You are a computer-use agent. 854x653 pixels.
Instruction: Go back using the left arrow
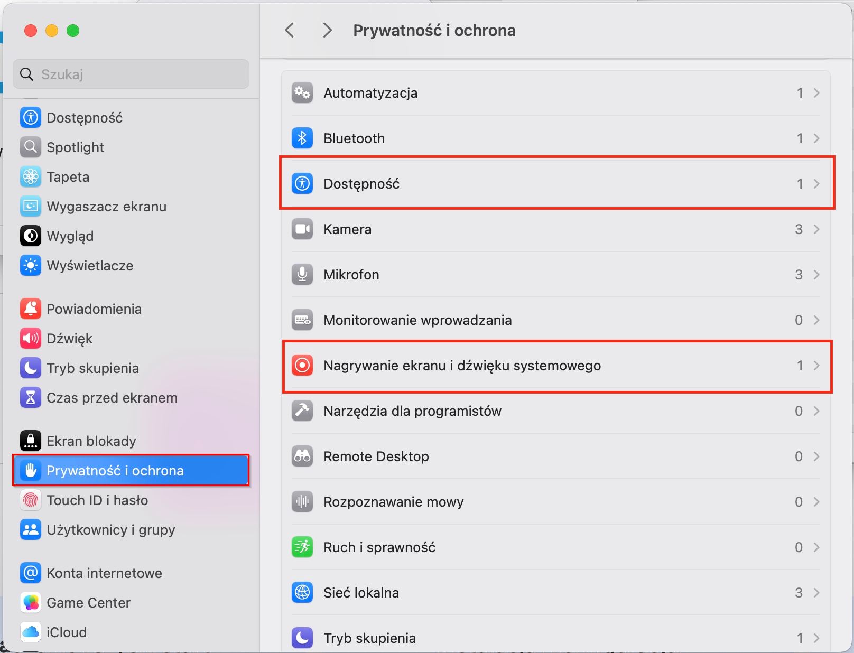click(x=289, y=30)
